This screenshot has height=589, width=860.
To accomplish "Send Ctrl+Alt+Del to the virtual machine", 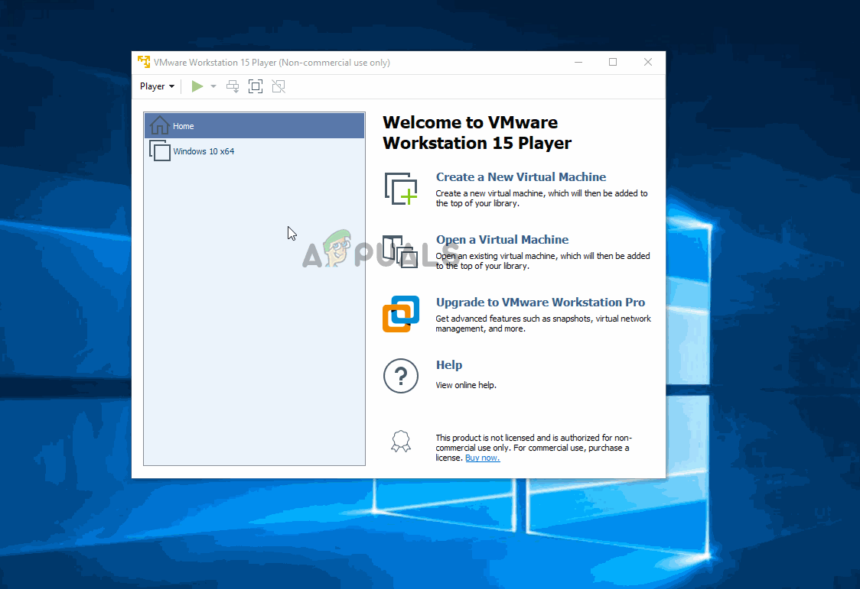I will coord(233,86).
